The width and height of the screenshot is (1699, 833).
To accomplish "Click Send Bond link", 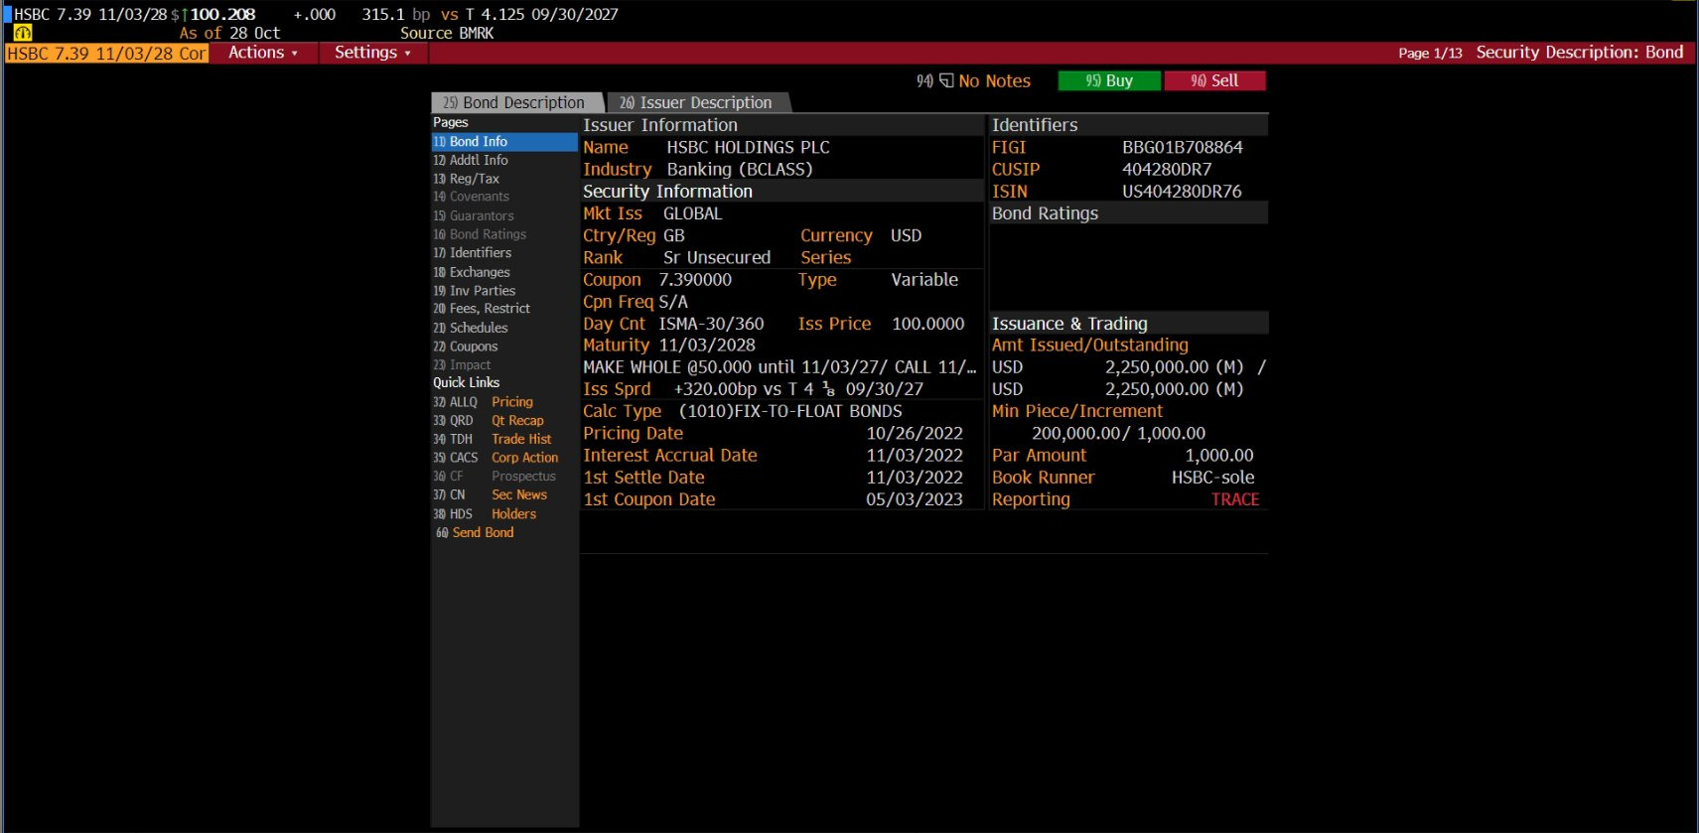I will click(483, 533).
